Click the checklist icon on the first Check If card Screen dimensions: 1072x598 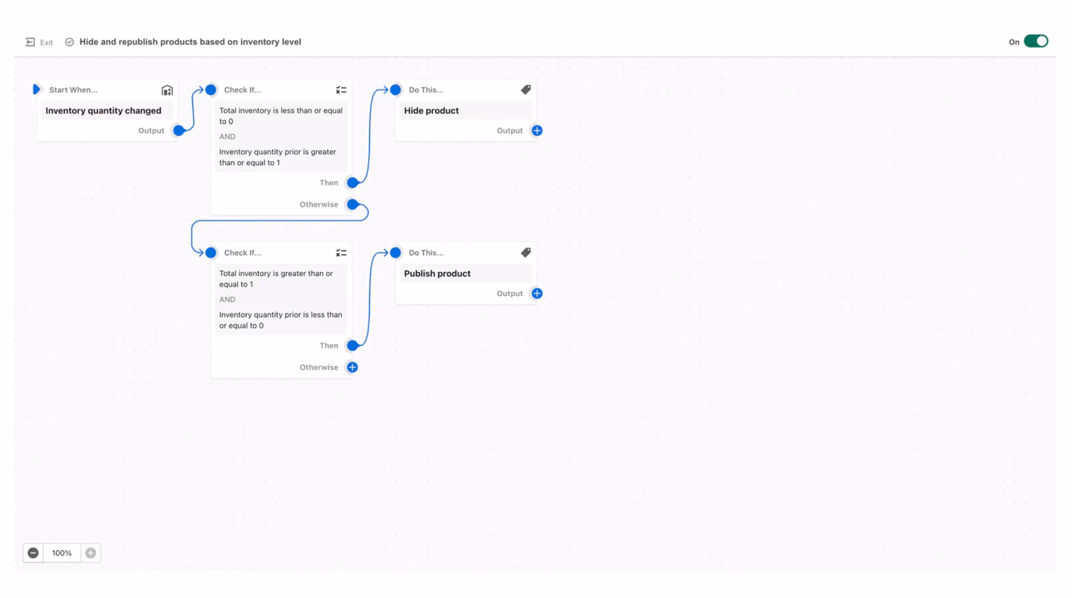click(x=341, y=89)
